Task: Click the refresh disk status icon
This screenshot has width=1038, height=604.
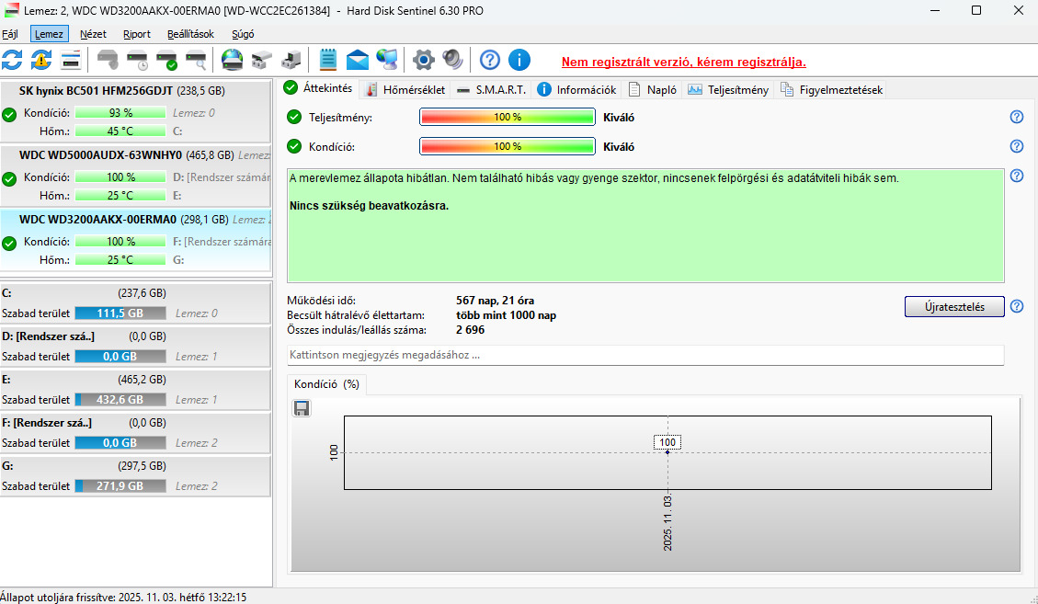Action: point(12,60)
